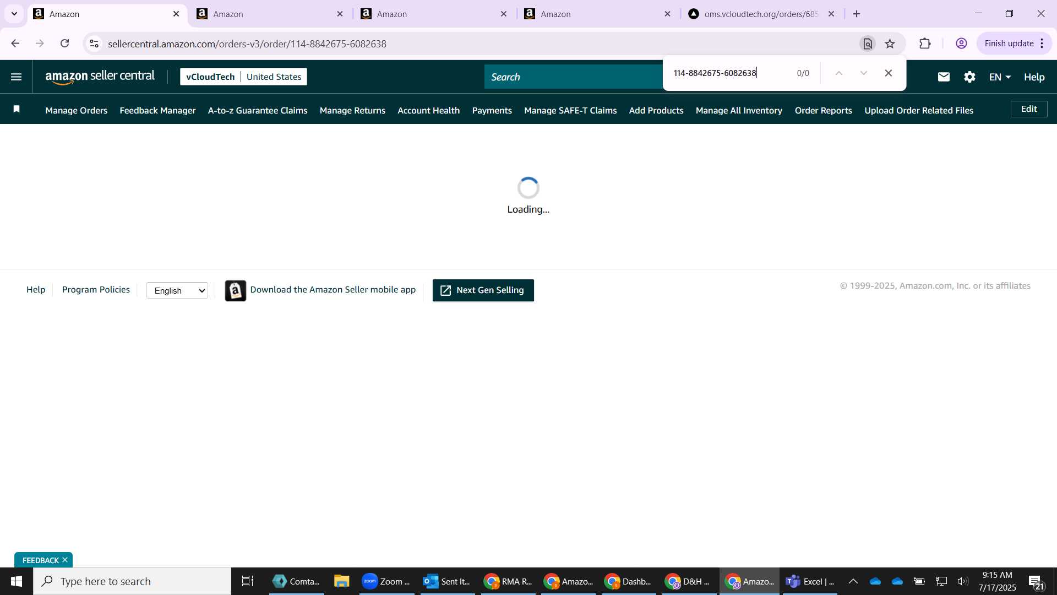Switch to the oms.vcloudtech.org tab
The image size is (1057, 595).
pyautogui.click(x=762, y=14)
